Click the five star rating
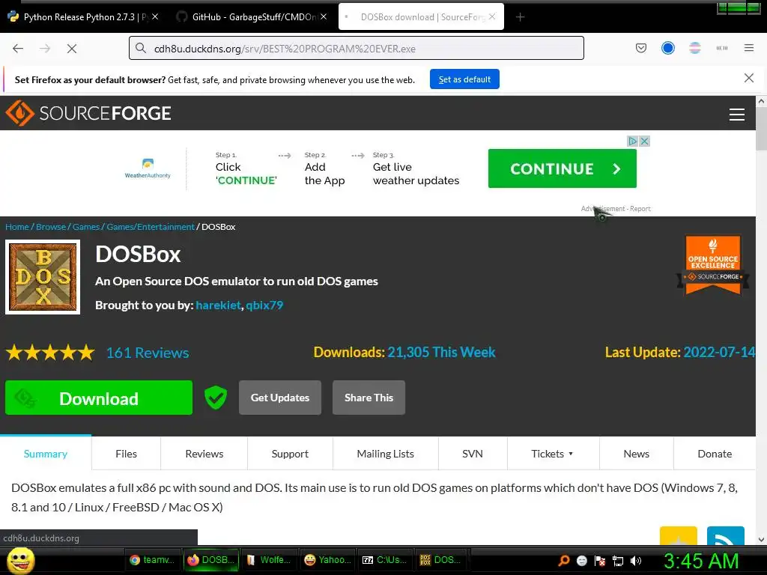 pos(50,353)
